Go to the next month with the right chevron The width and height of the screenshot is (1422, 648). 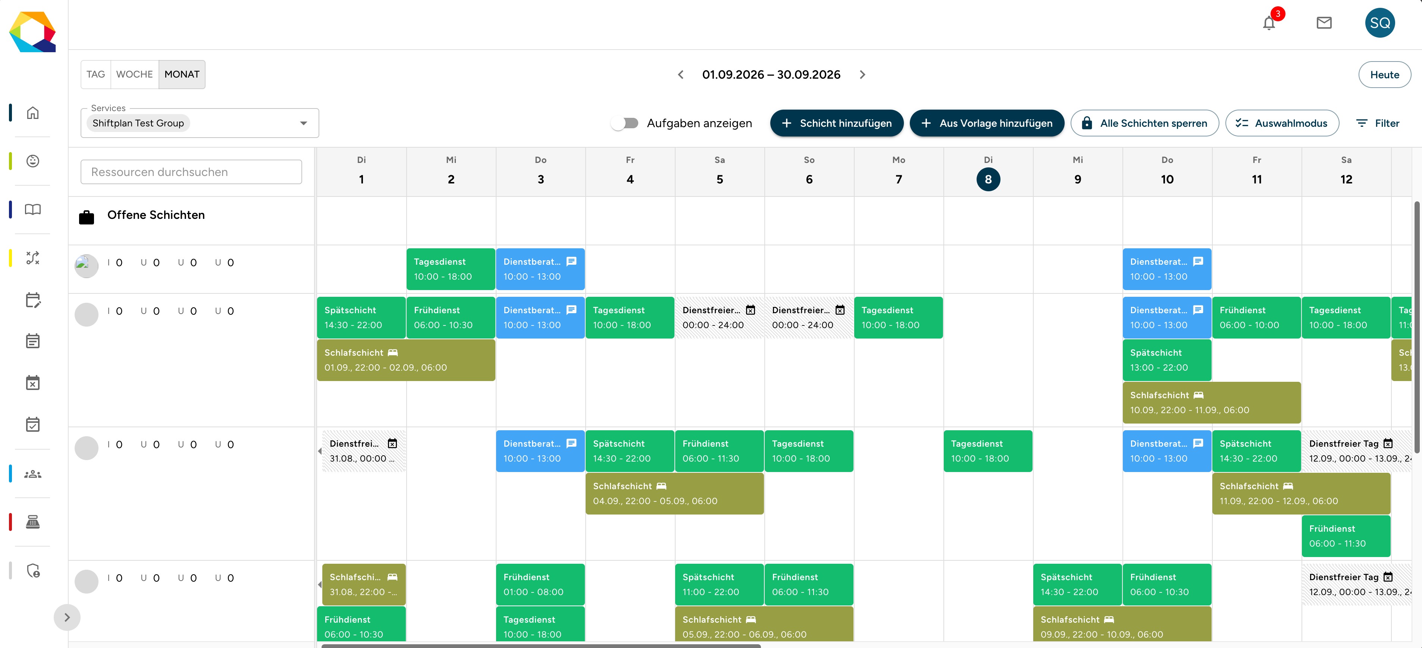pos(862,75)
